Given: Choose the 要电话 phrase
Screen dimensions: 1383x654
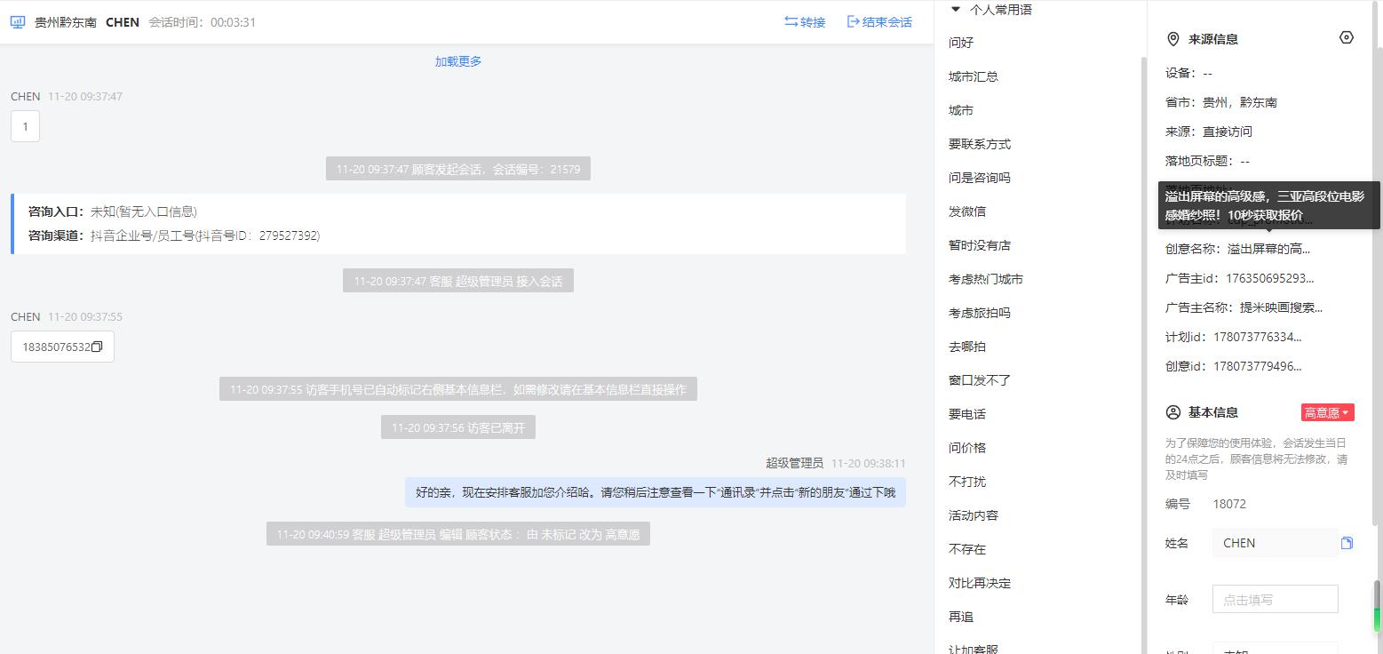Looking at the screenshot, I should coord(967,414).
